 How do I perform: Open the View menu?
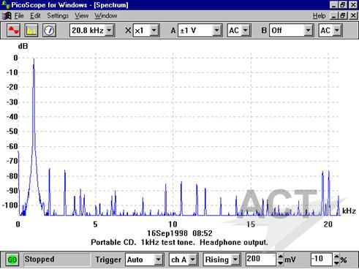(81, 16)
